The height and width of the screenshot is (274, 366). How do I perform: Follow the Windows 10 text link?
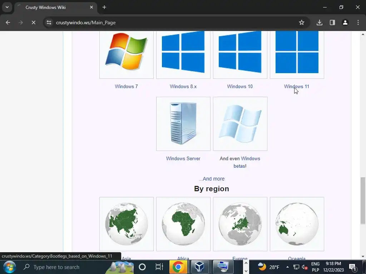240,86
